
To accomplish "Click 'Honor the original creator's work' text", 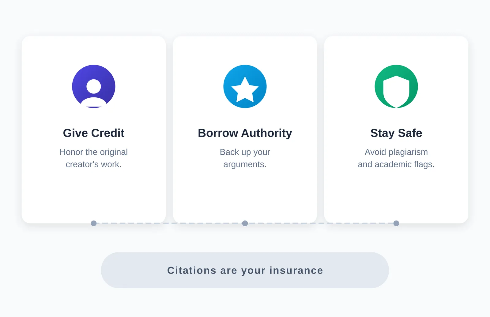I will 94,158.
